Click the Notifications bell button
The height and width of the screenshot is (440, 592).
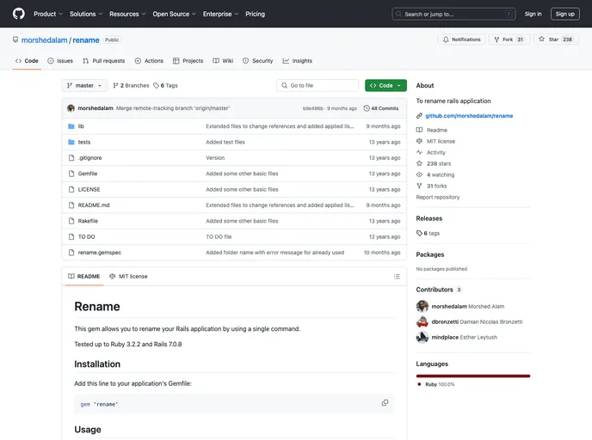(x=462, y=40)
